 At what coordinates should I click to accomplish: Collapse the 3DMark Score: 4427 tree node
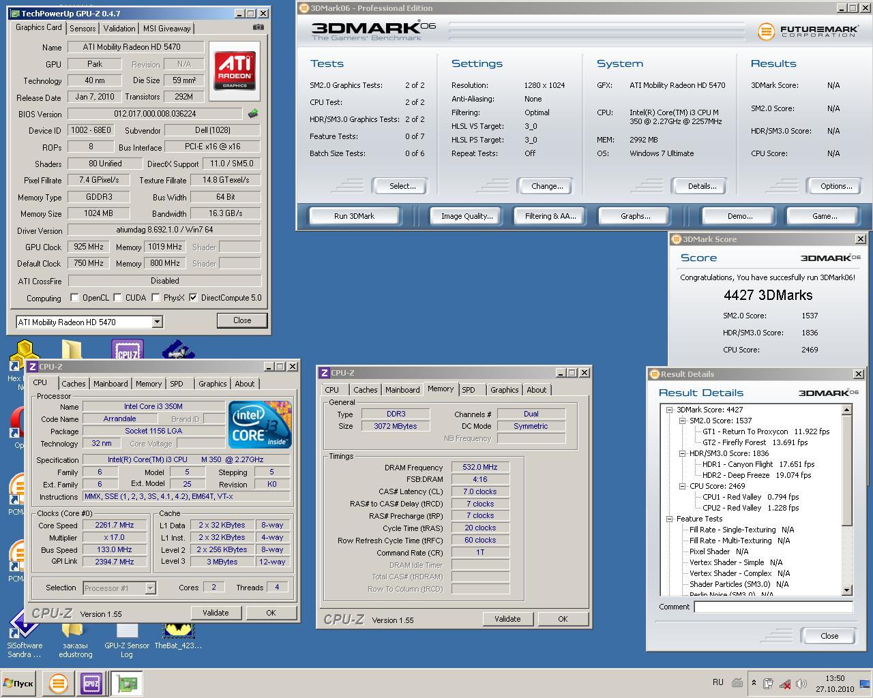[670, 410]
